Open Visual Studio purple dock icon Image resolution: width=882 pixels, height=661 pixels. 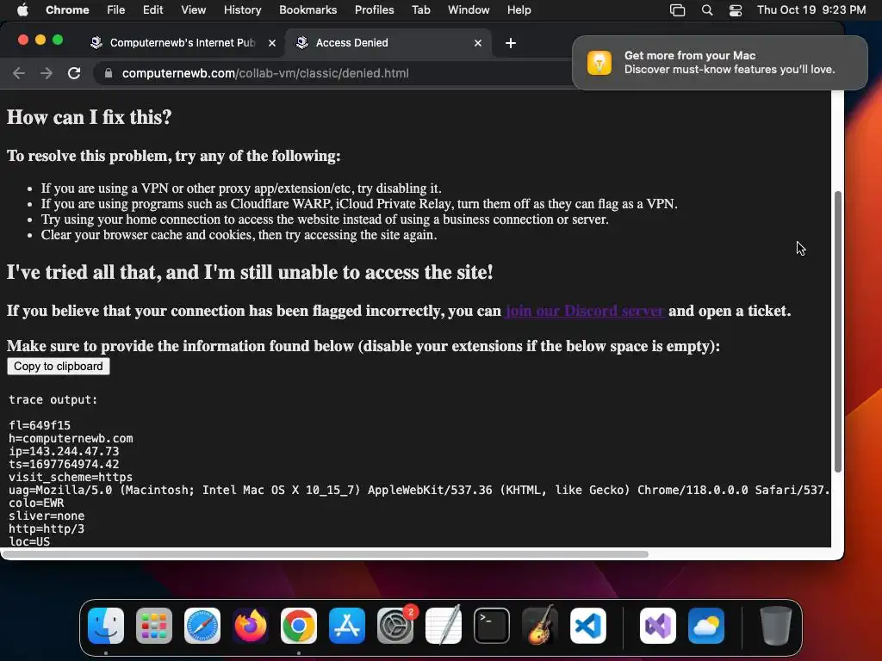[657, 625]
